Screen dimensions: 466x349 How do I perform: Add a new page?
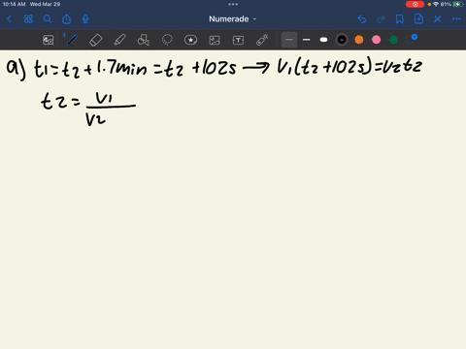coord(418,19)
